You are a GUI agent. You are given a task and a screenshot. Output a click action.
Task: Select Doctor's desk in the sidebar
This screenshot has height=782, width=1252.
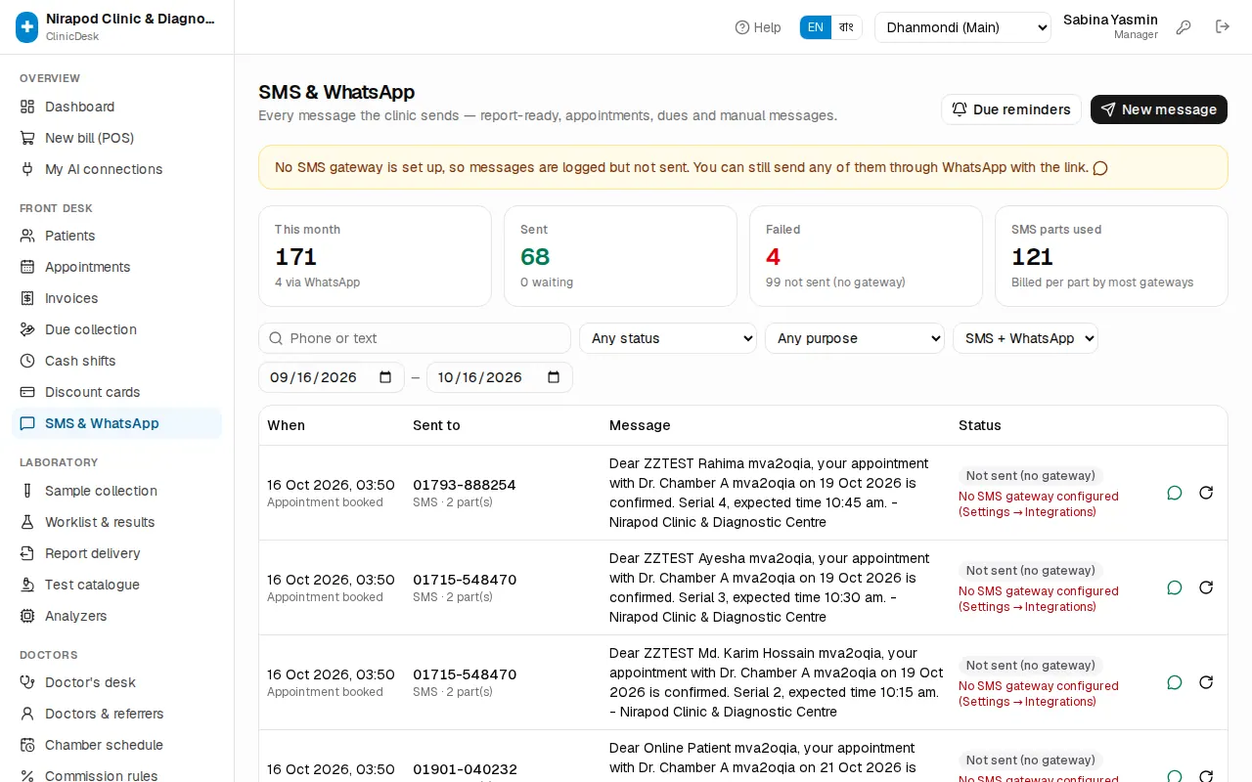(117, 682)
